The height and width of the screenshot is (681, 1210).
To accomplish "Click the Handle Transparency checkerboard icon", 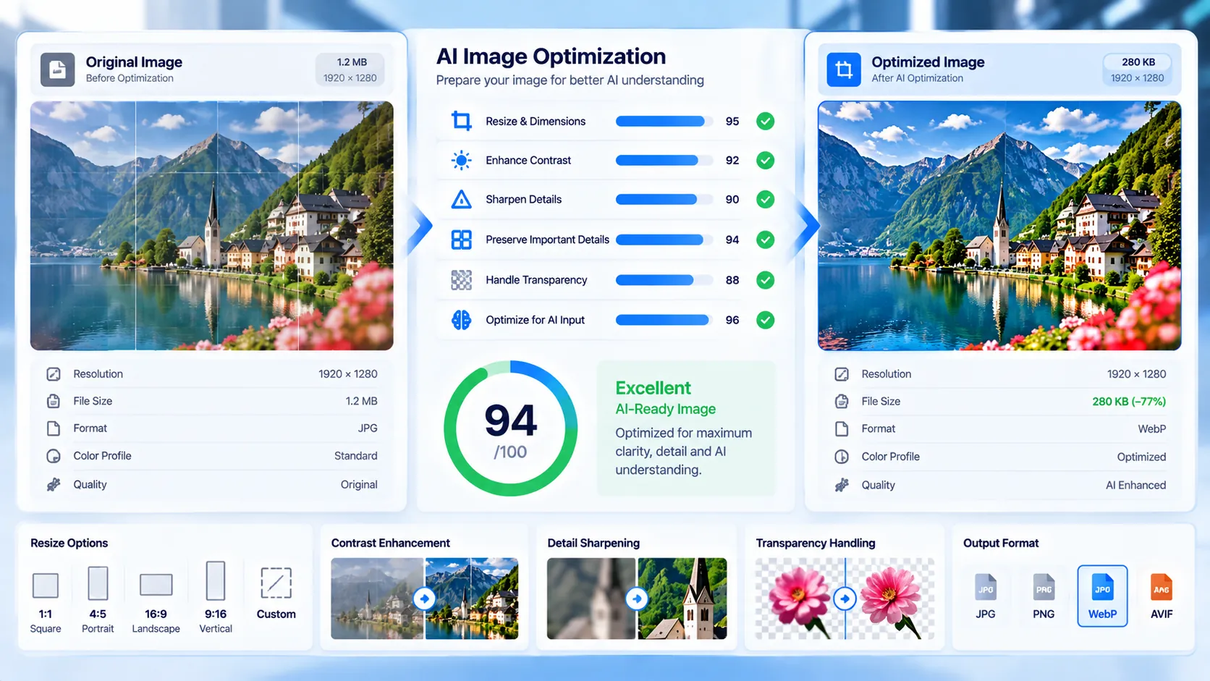I will click(461, 279).
